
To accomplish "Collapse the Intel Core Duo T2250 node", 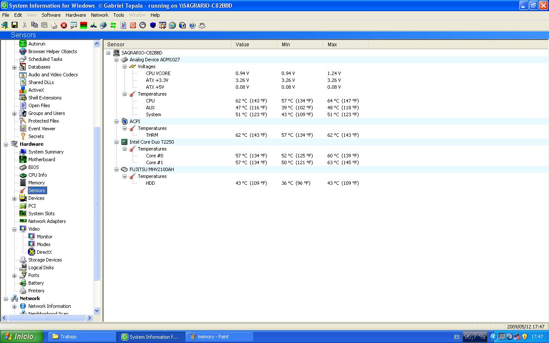I will [x=116, y=142].
